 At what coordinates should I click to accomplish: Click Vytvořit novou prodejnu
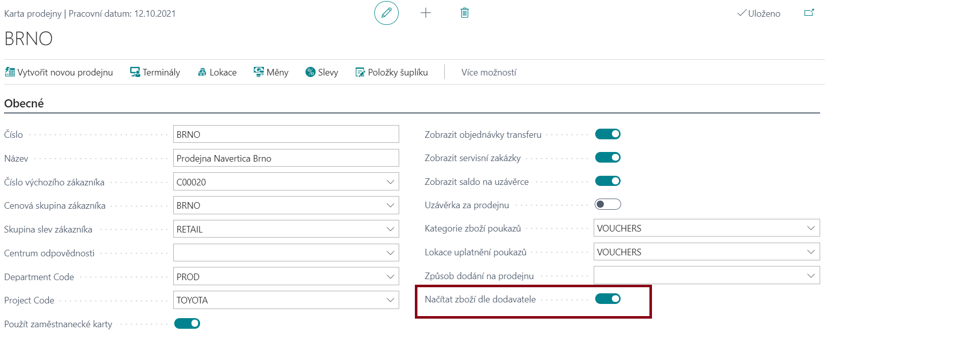pos(59,72)
